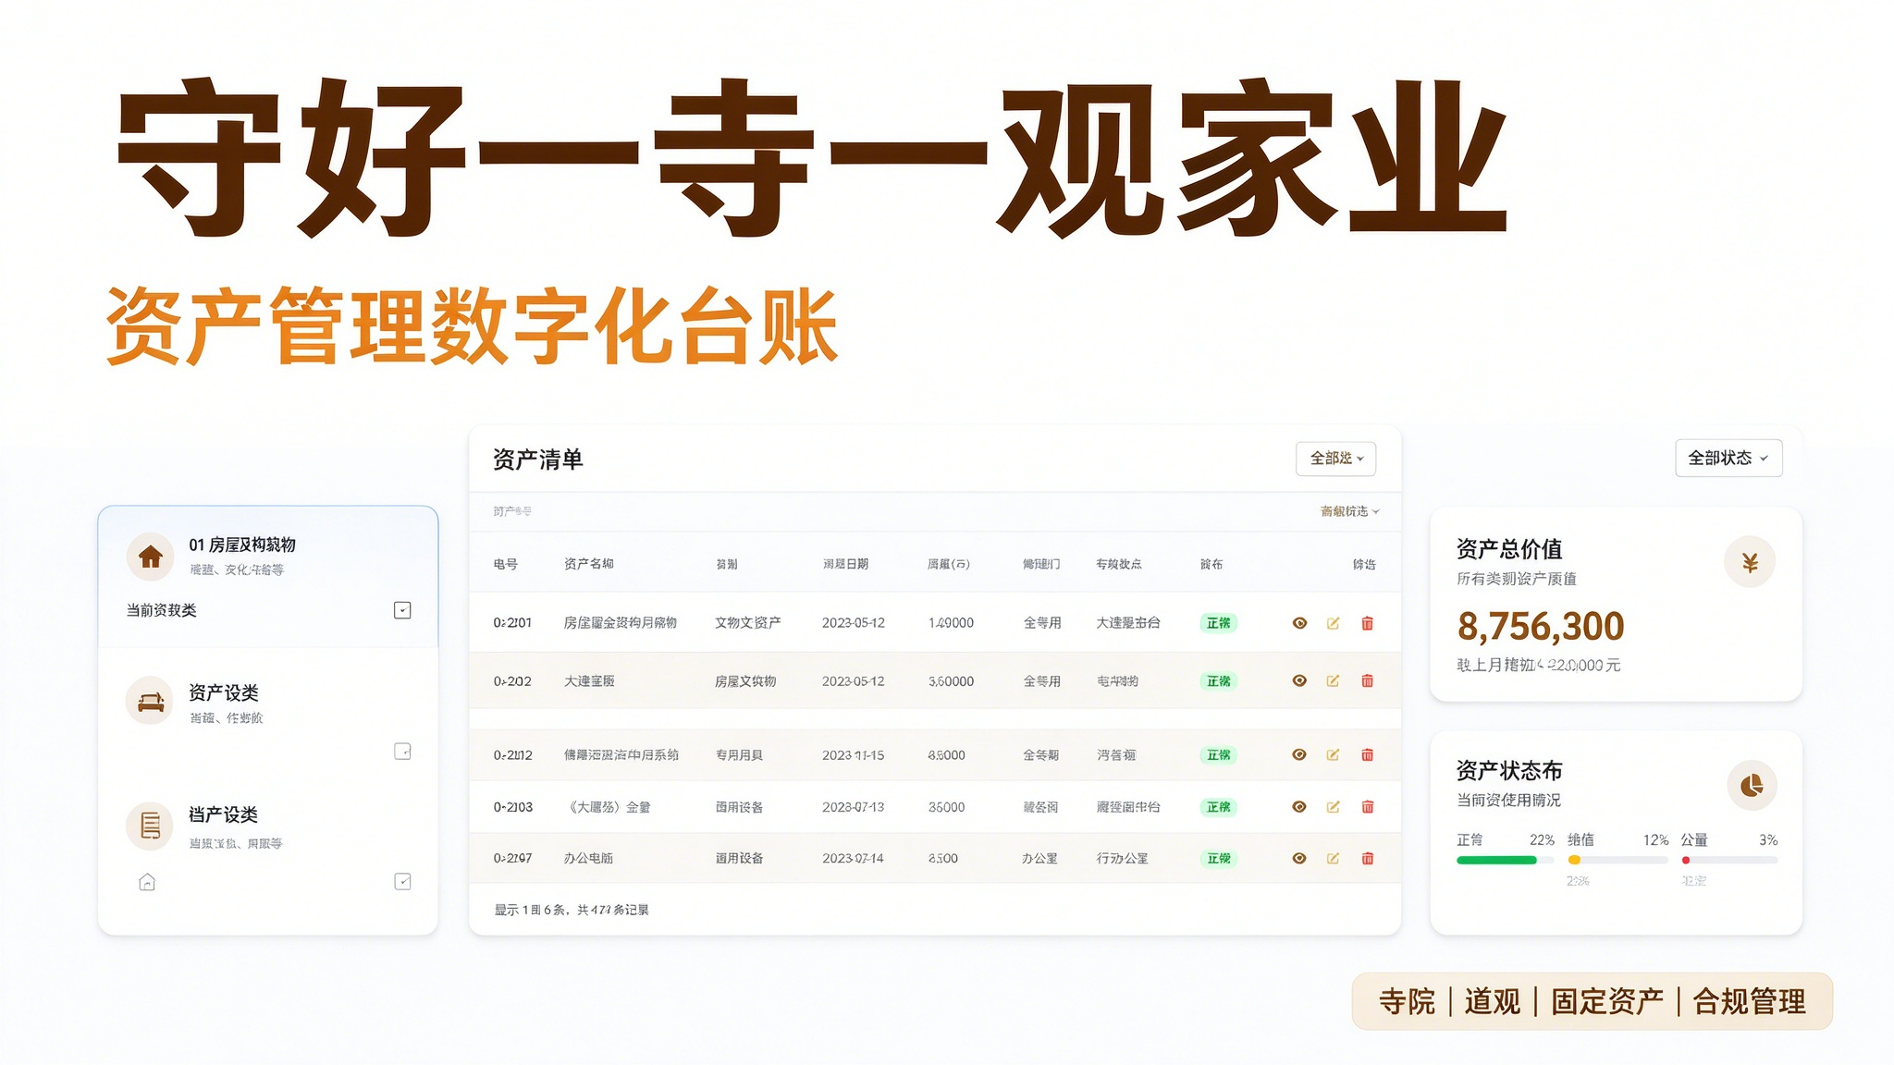Screen dimensions: 1894x1065
Task: Click the 文物文资产 cell in row 0-2101
Action: point(747,623)
